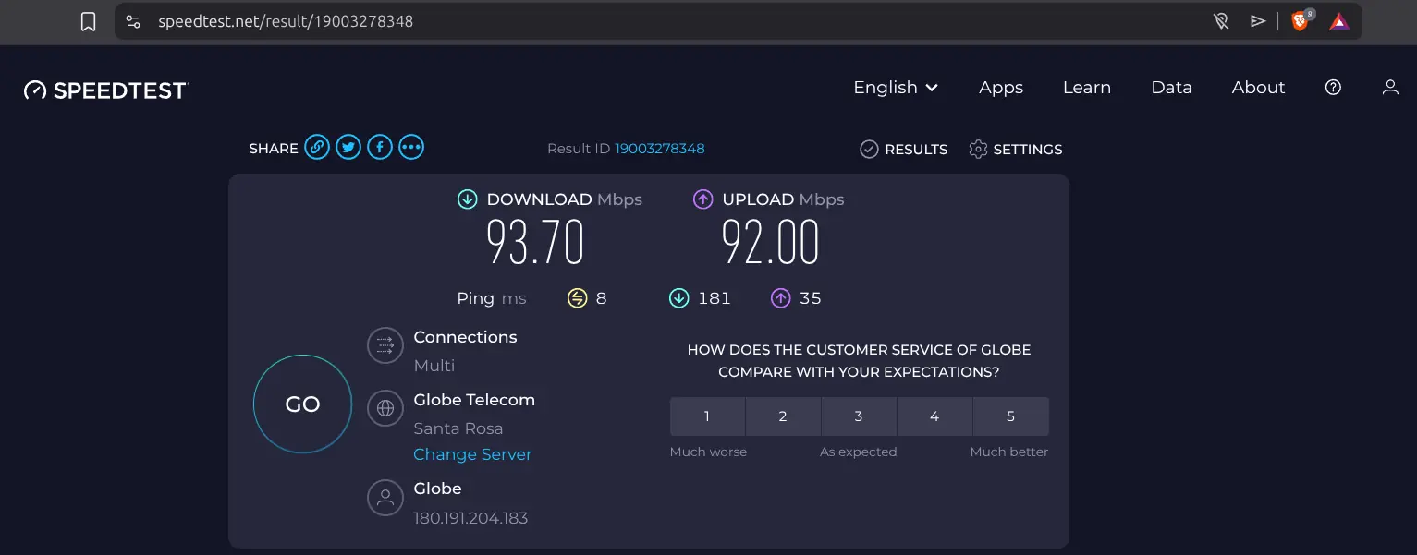Open SETTINGS gear button
The width and height of the screenshot is (1417, 555).
1016,149
